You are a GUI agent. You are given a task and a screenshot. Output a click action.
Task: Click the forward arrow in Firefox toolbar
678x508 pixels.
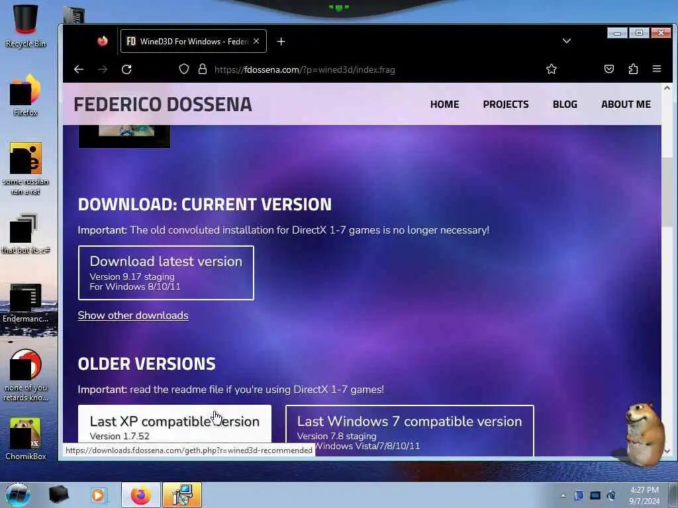(103, 69)
